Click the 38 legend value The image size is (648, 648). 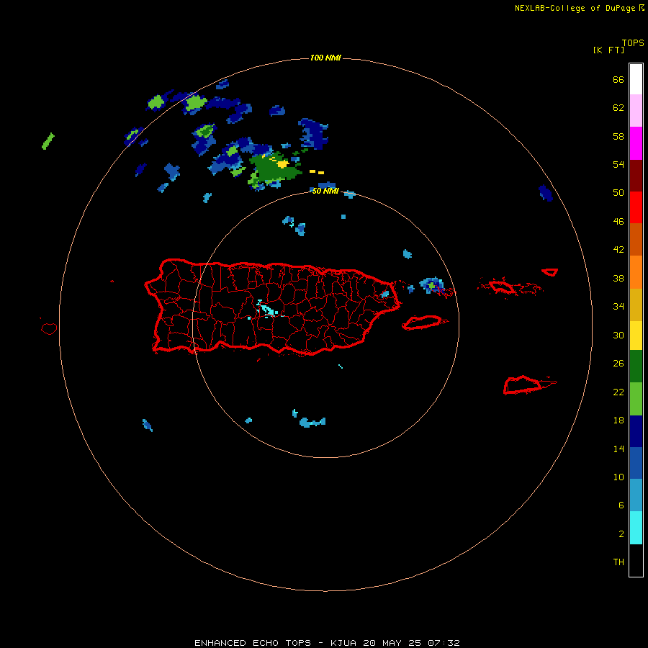pyautogui.click(x=618, y=279)
